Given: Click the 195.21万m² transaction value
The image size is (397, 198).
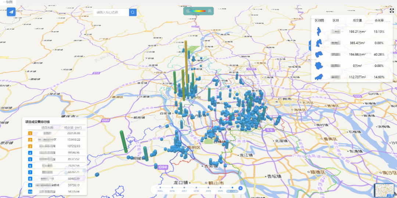Looking at the screenshot, I should (x=357, y=32).
